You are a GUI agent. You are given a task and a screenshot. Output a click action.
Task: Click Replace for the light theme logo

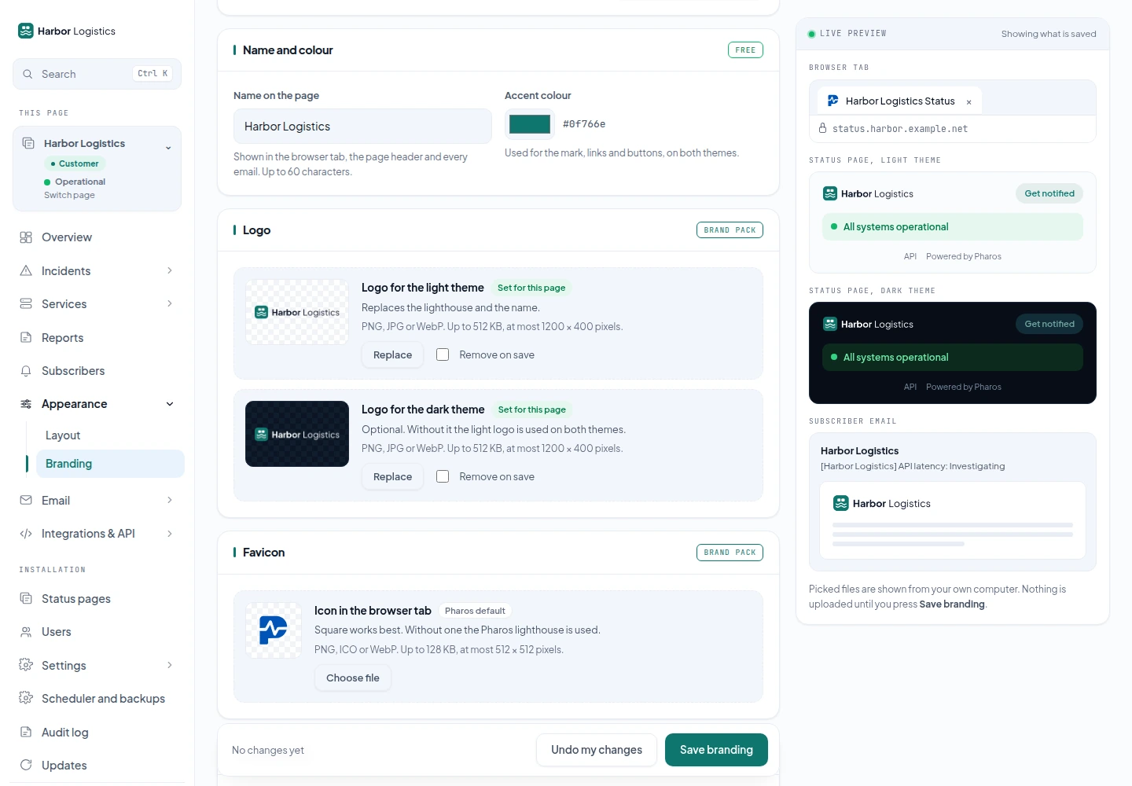(x=392, y=354)
